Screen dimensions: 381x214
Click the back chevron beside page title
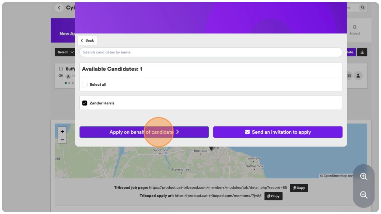(x=59, y=8)
